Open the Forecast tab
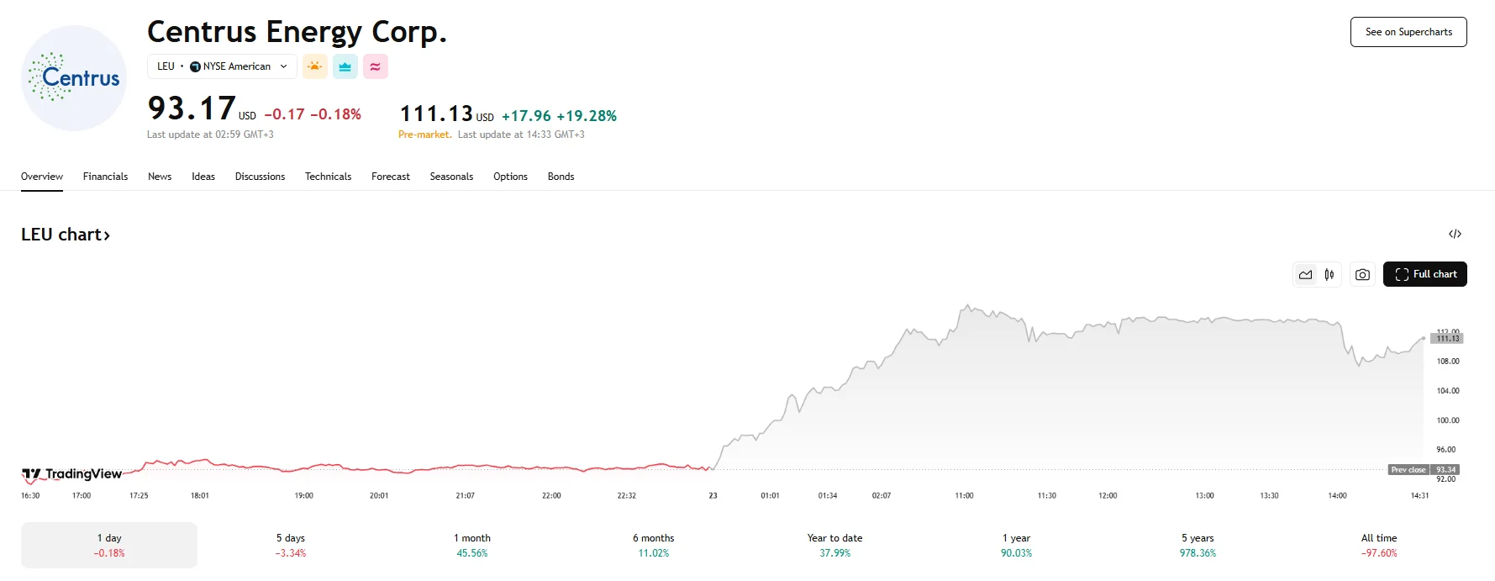Screen dimensions: 1495x581 click(391, 177)
